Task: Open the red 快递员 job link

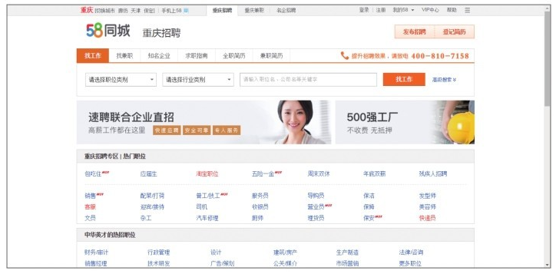Action: [x=427, y=218]
